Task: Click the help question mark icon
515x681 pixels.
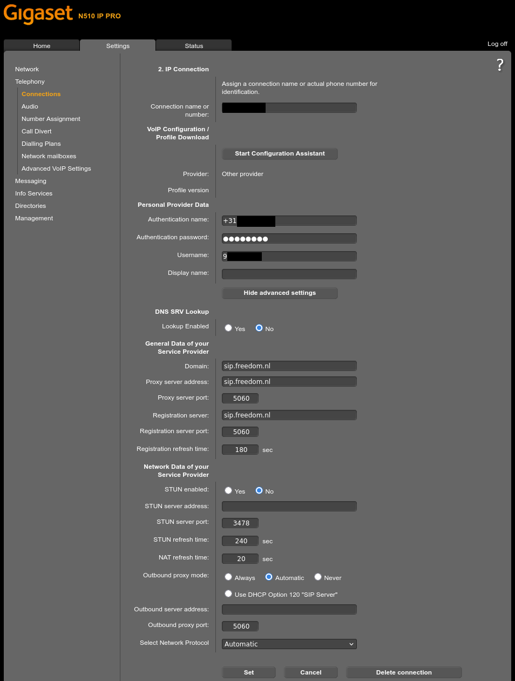Action: [x=500, y=65]
